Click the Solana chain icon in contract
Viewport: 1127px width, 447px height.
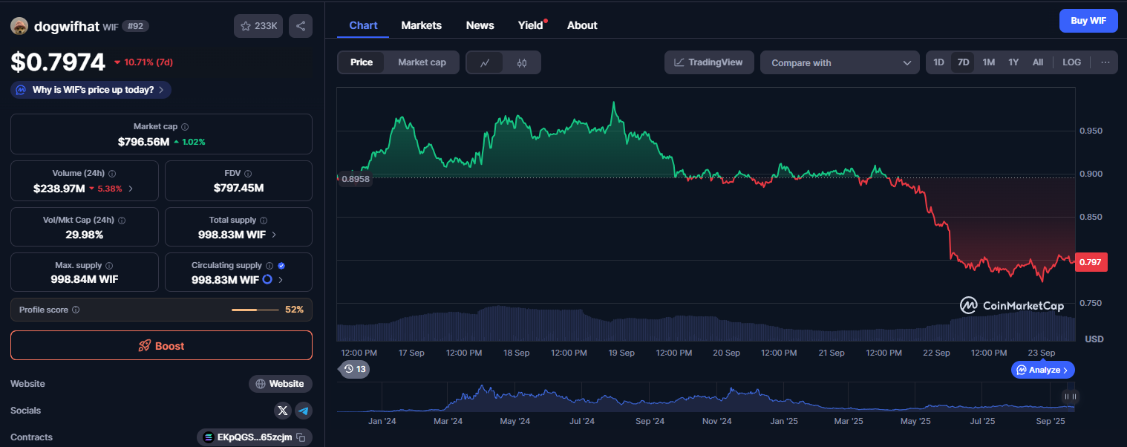click(x=209, y=437)
